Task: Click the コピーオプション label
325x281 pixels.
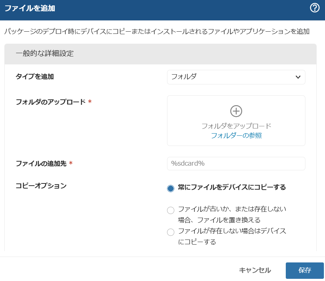Action: (x=41, y=186)
